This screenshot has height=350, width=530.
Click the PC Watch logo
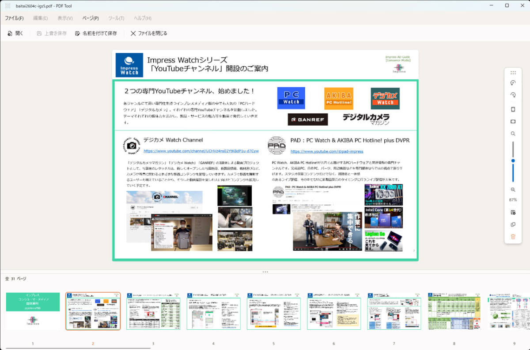pos(291,98)
